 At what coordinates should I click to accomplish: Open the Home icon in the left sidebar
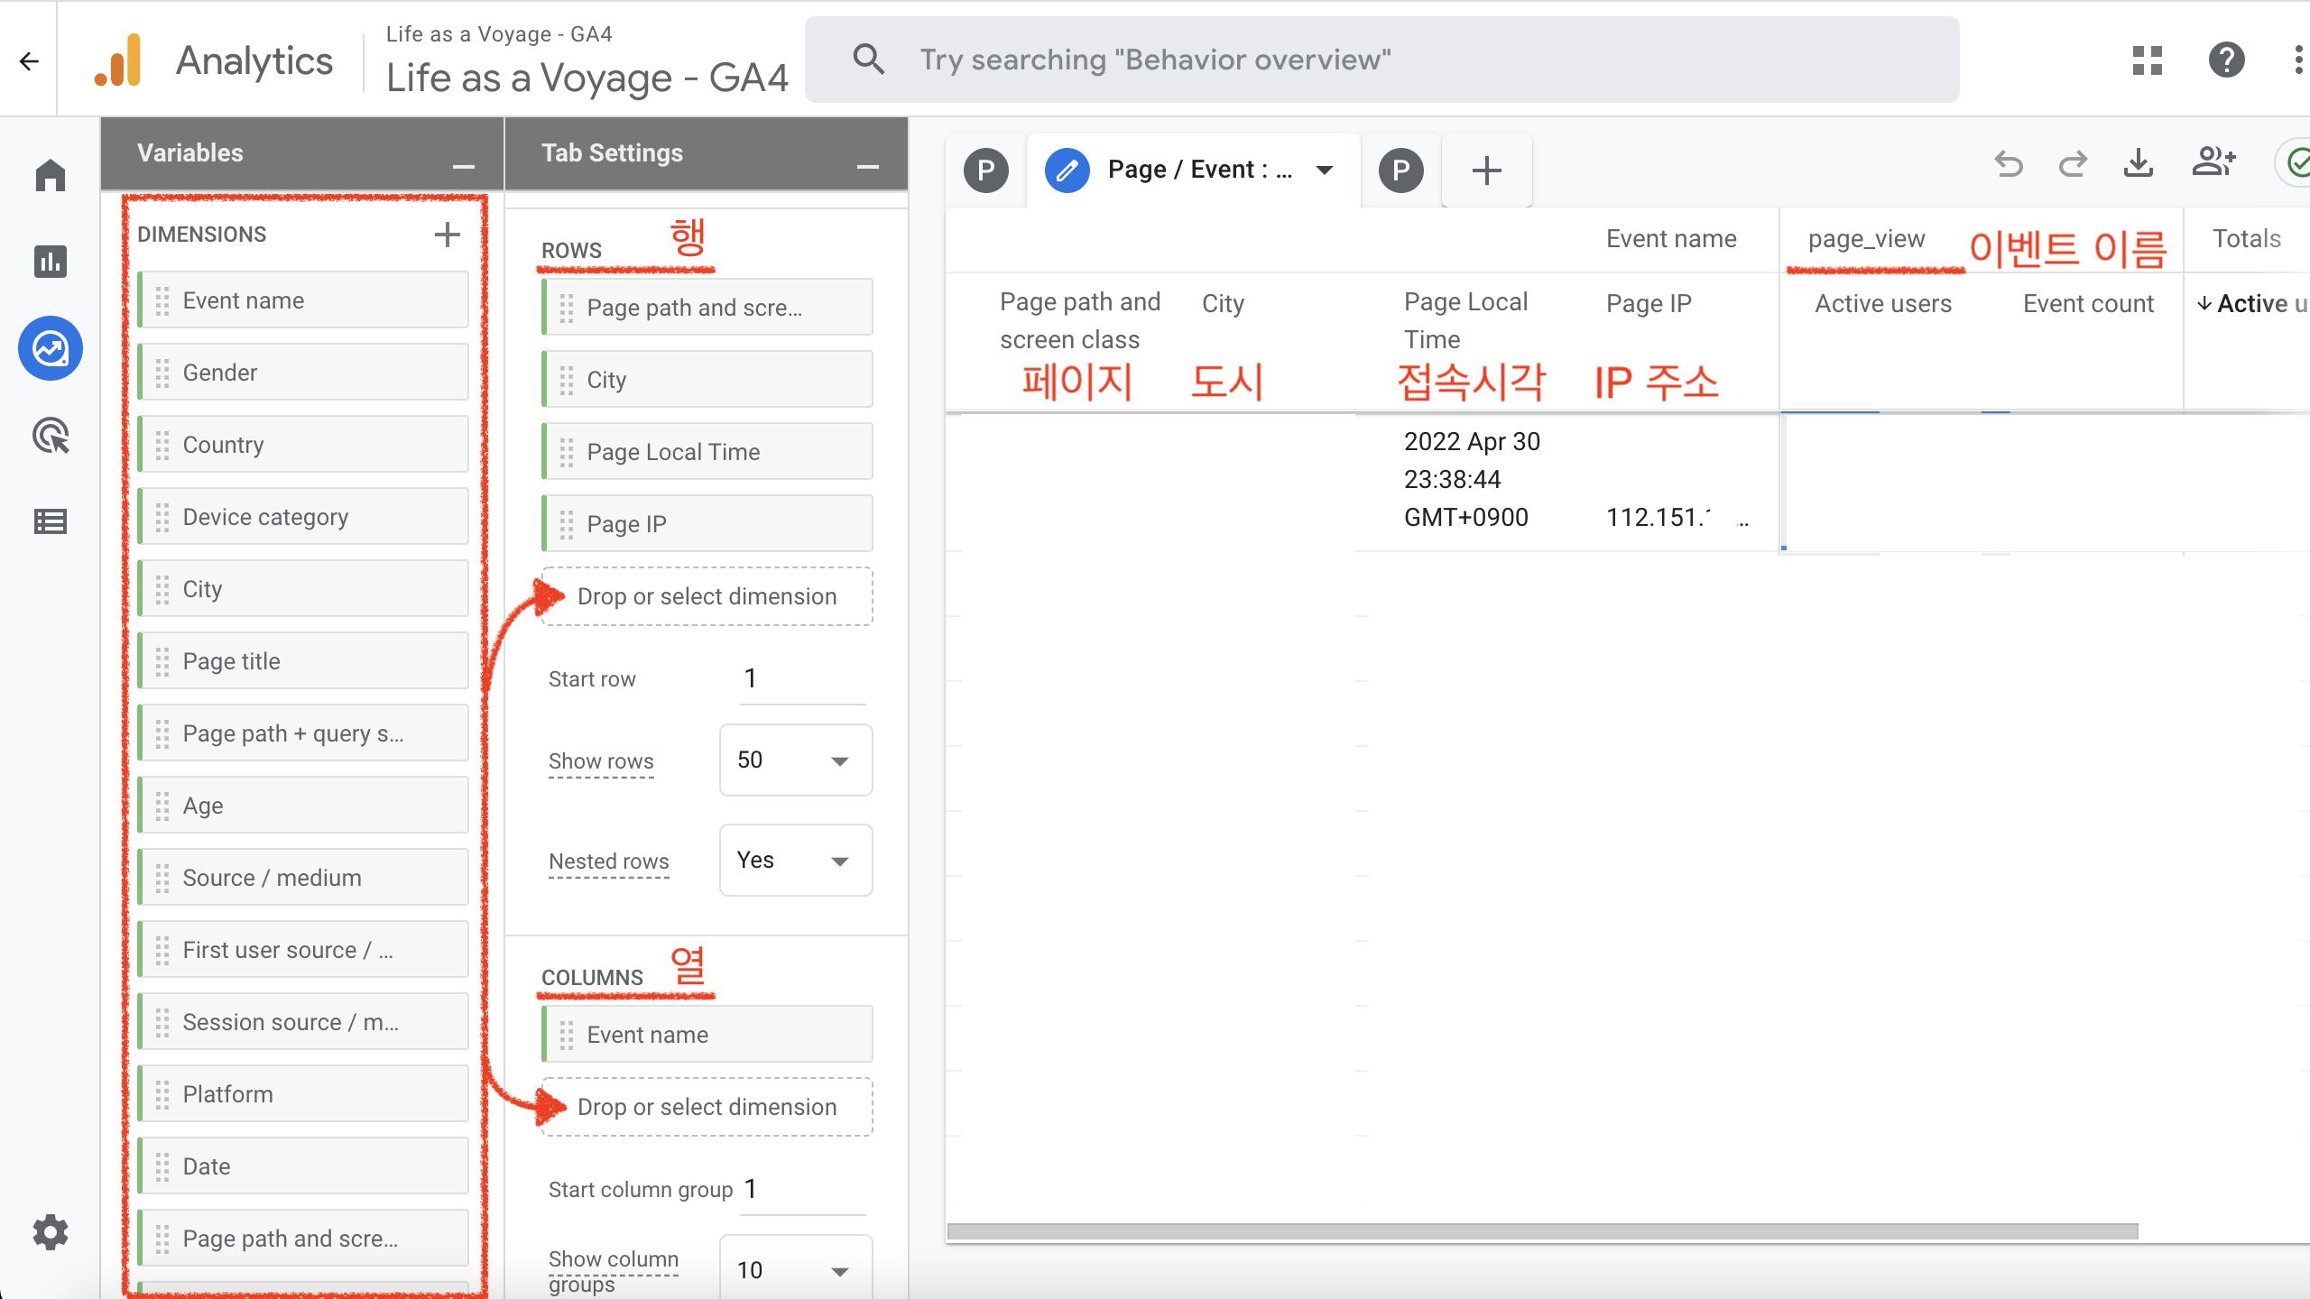tap(51, 174)
